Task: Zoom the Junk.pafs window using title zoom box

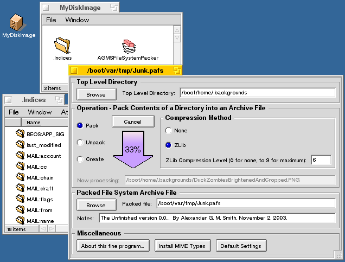Action: pos(177,71)
